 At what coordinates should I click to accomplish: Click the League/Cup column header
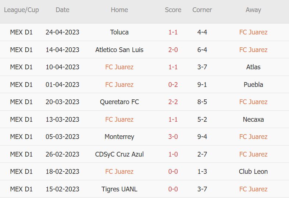pyautogui.click(x=21, y=10)
